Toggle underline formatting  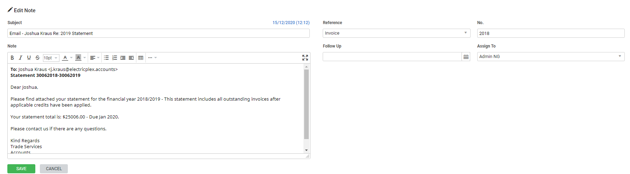(x=29, y=58)
